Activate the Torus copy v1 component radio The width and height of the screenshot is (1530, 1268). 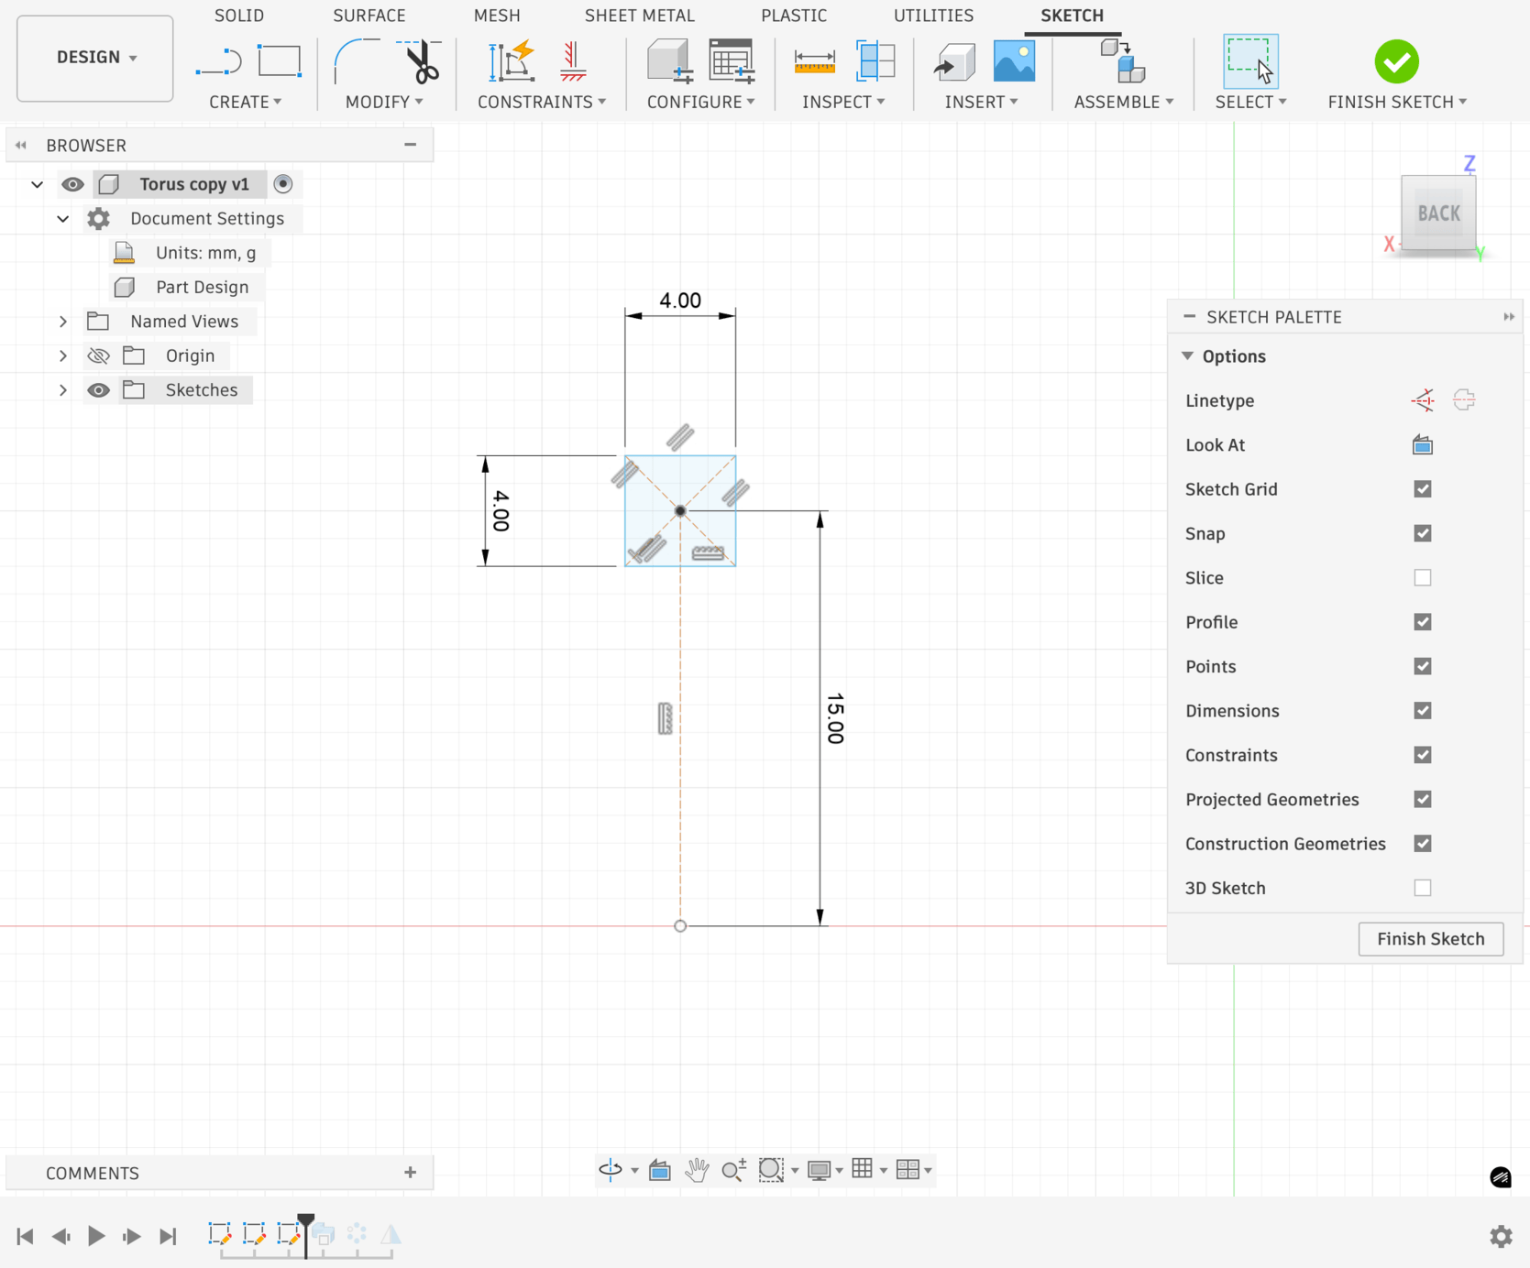point(283,184)
